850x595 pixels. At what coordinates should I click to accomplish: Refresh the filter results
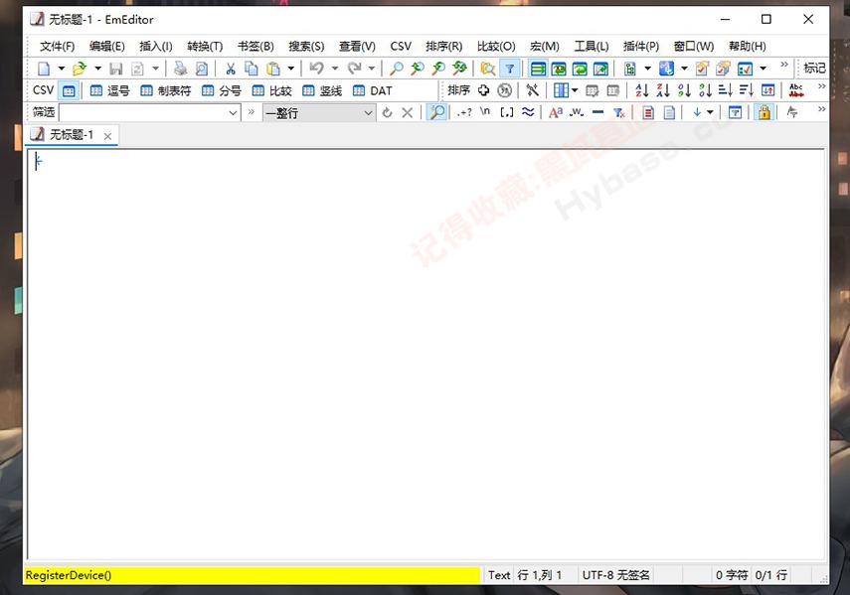(x=387, y=112)
